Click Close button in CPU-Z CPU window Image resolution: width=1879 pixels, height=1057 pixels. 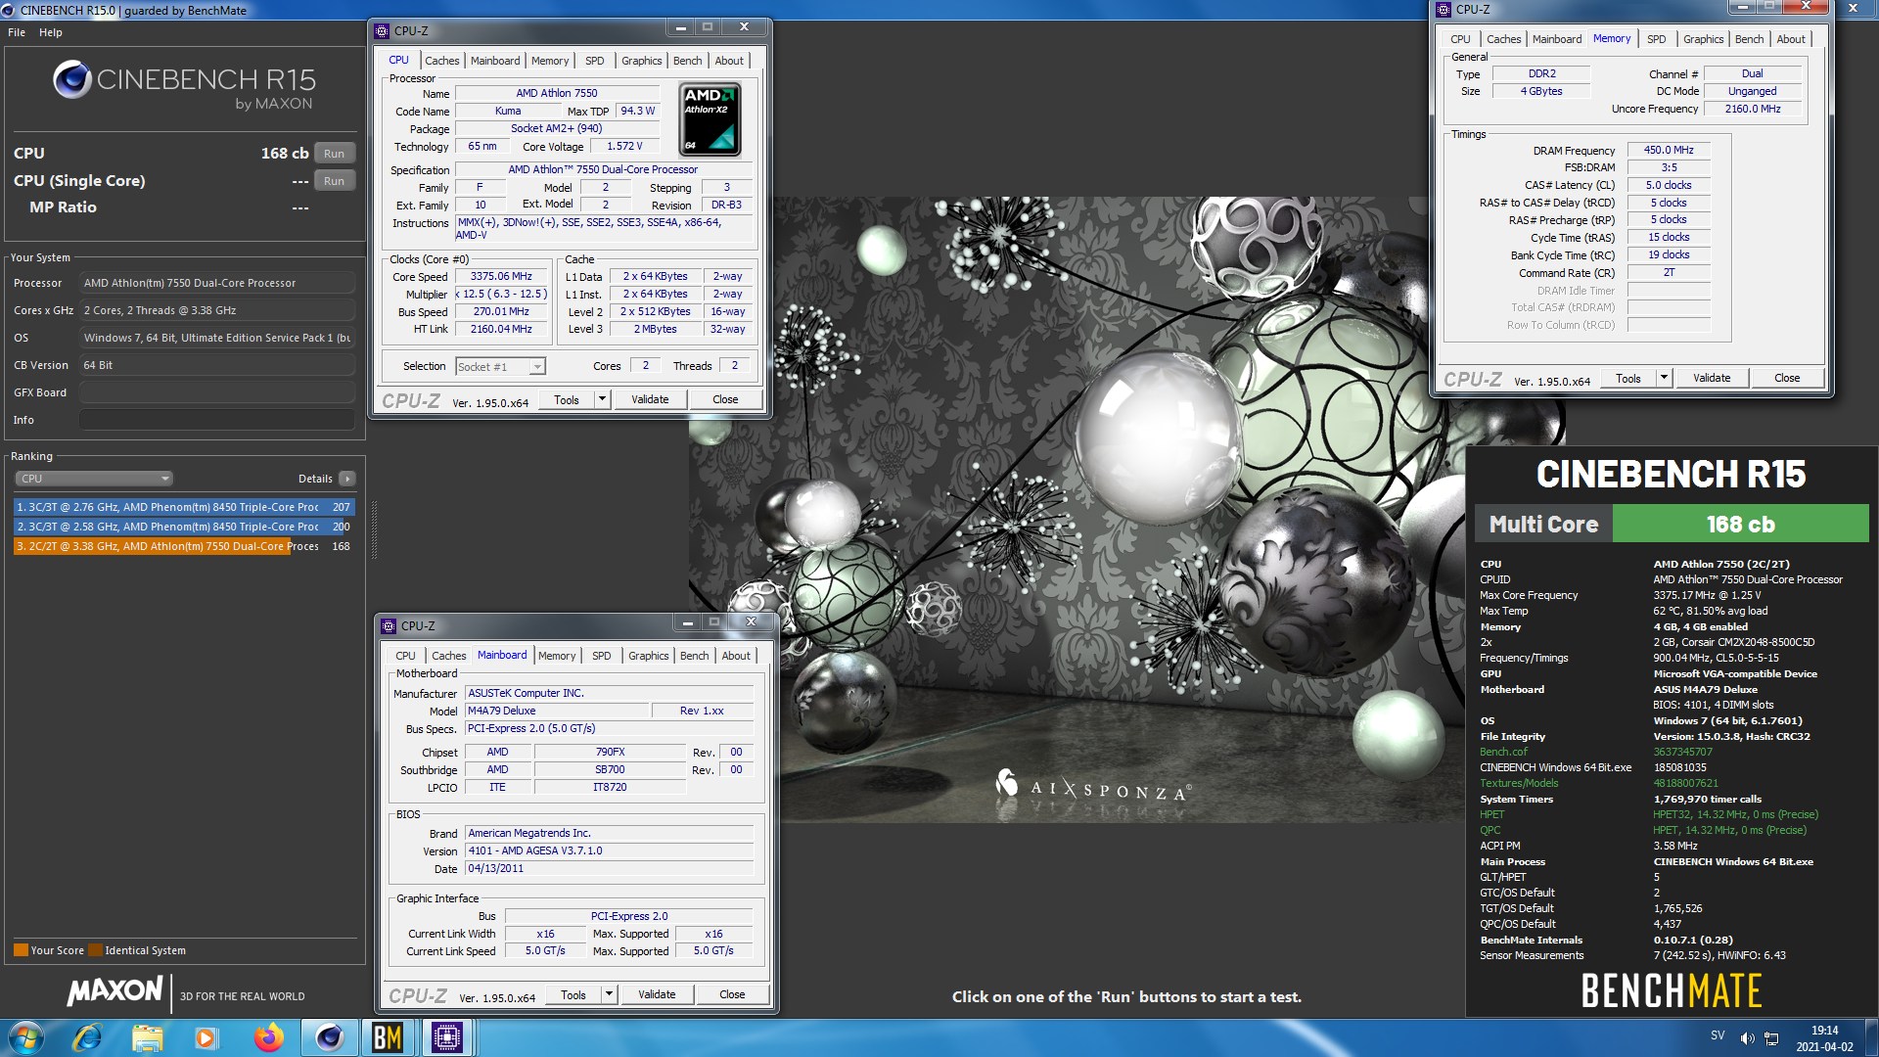pos(725,399)
